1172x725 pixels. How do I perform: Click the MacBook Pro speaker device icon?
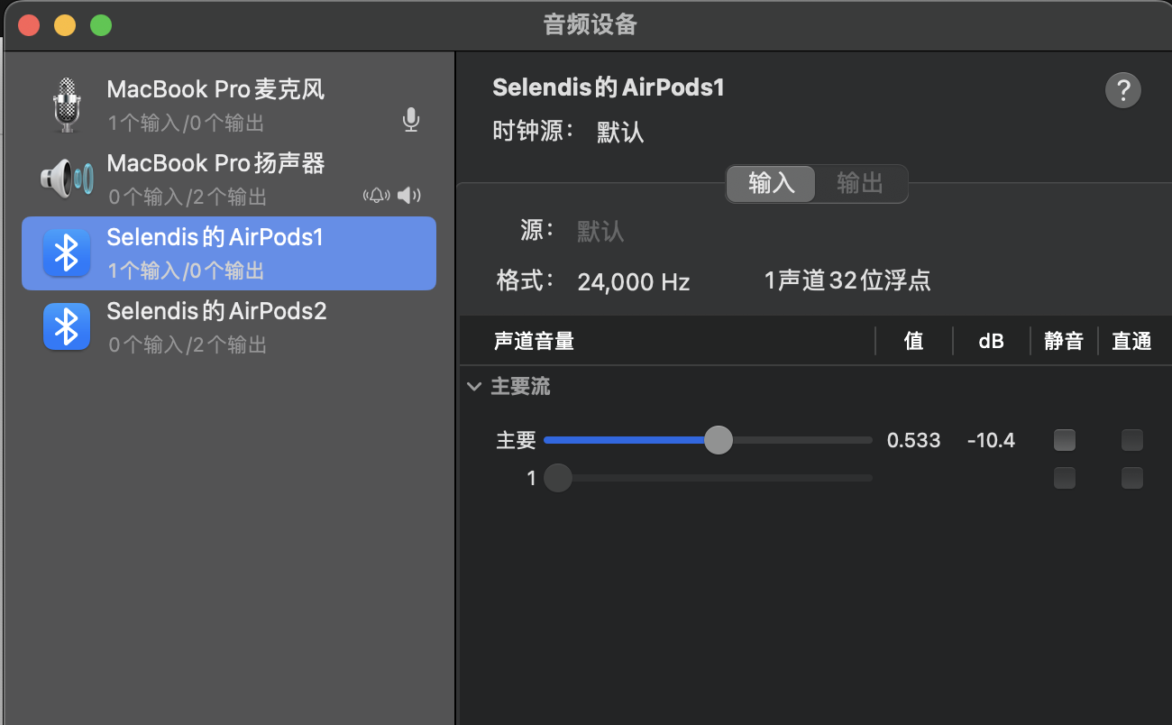click(66, 178)
